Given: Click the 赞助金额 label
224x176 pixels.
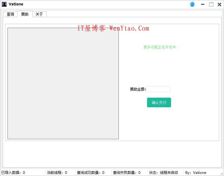Looking at the screenshot, I should click(138, 89).
